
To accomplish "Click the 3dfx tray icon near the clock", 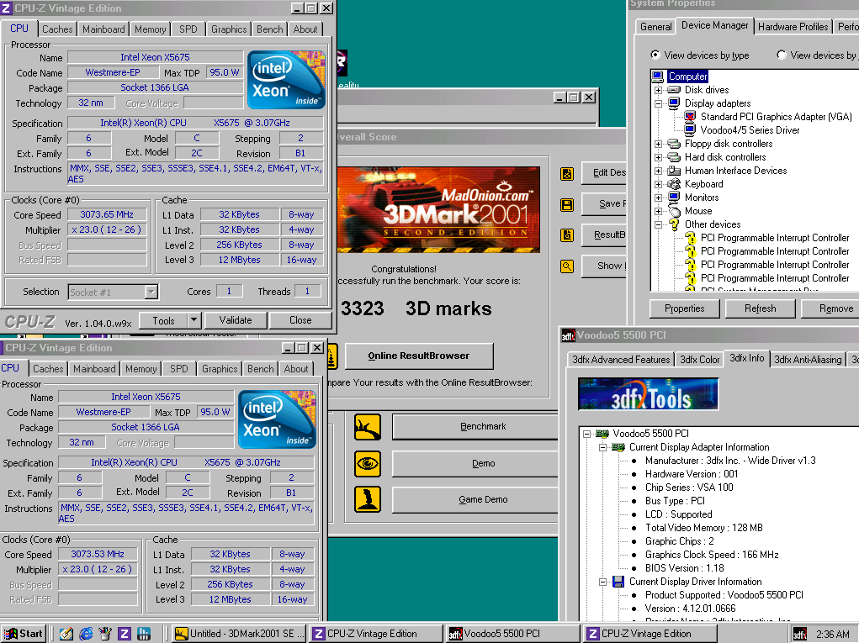I will [800, 635].
